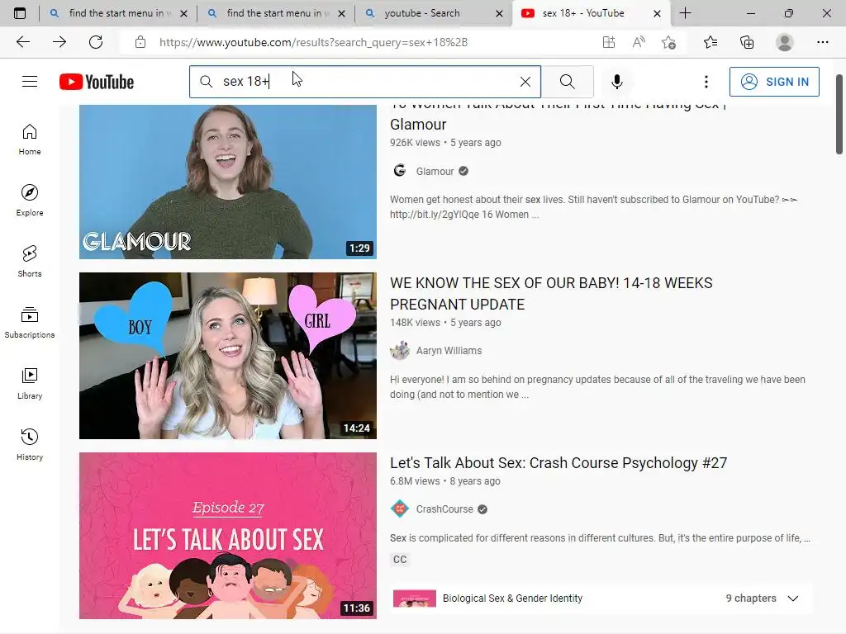Click the page vertical scrollbar
846x634 pixels.
coord(839,114)
